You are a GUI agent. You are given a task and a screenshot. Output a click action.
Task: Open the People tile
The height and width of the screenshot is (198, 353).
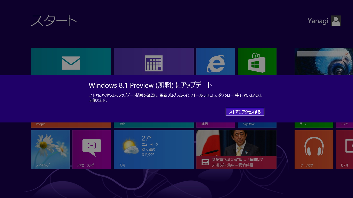pos(71,124)
